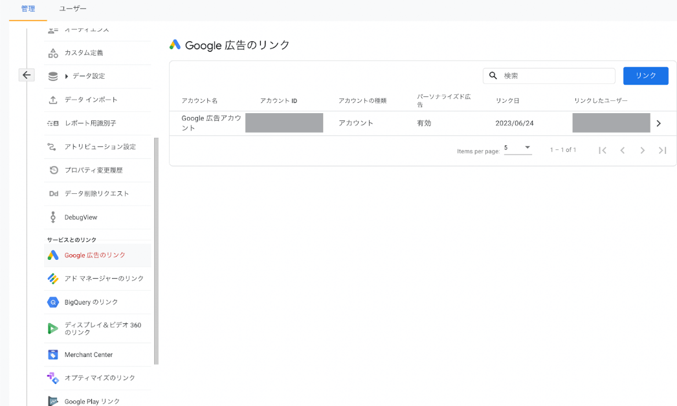Click the アカウントの種類 column header

(362, 100)
